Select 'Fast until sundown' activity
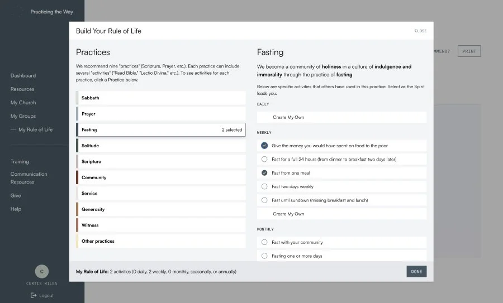Image resolution: width=503 pixels, height=303 pixels. click(264, 200)
